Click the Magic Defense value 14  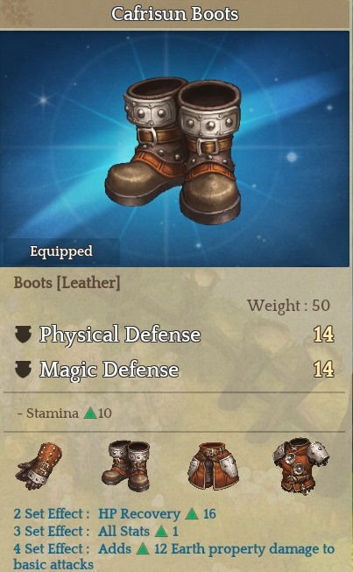(x=324, y=369)
